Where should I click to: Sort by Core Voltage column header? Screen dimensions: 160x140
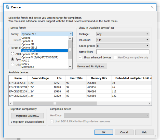point(40,78)
